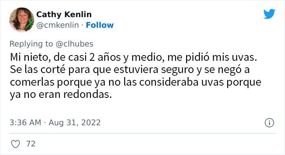Click the tweet line starting "Mi nieto"
Viewport: 285px width, 155px height.
(x=134, y=58)
